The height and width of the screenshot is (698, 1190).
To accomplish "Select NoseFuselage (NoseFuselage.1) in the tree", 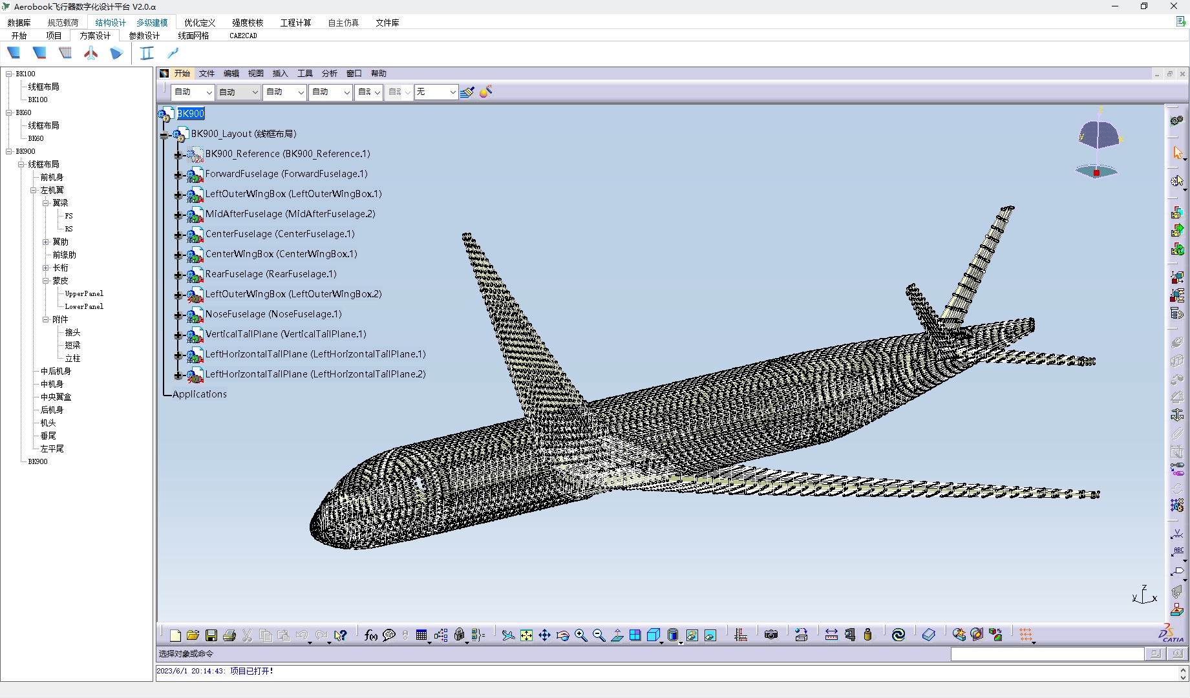I will coord(273,314).
